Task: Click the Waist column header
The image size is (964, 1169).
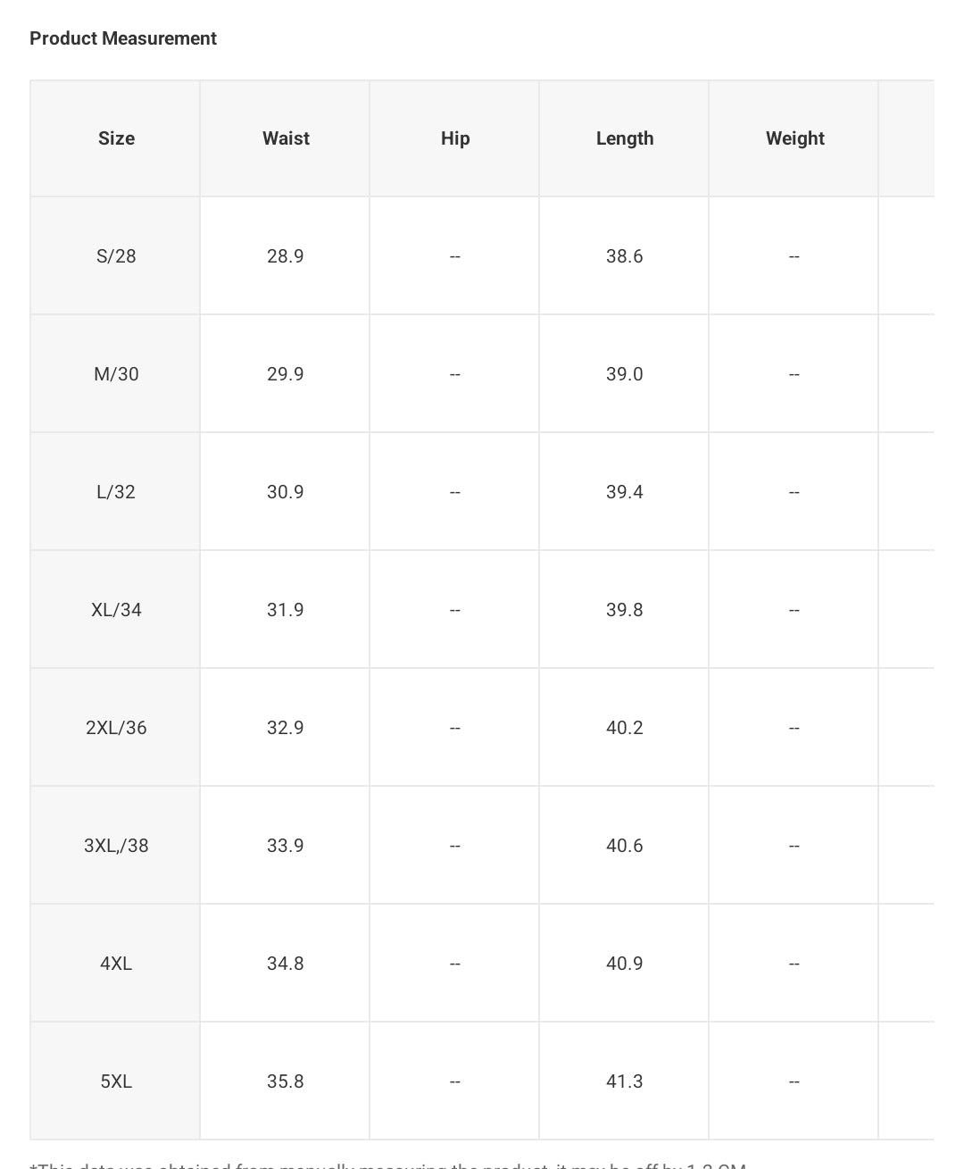Action: [x=286, y=138]
